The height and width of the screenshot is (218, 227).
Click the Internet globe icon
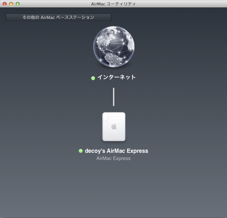pyautogui.click(x=113, y=47)
